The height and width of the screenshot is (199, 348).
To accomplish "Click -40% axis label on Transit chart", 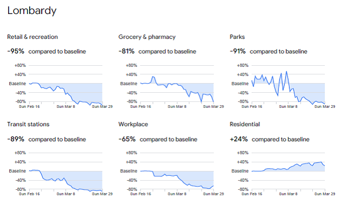I will [x=21, y=180].
